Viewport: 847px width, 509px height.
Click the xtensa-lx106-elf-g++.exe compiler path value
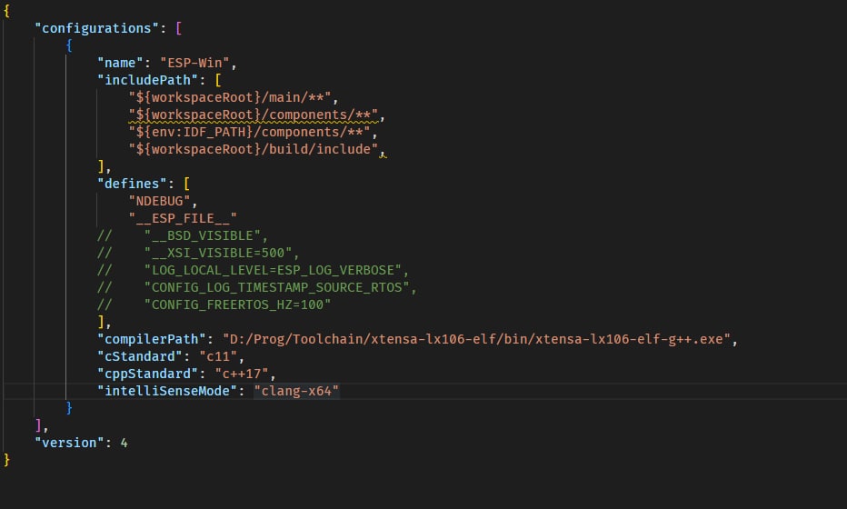476,339
